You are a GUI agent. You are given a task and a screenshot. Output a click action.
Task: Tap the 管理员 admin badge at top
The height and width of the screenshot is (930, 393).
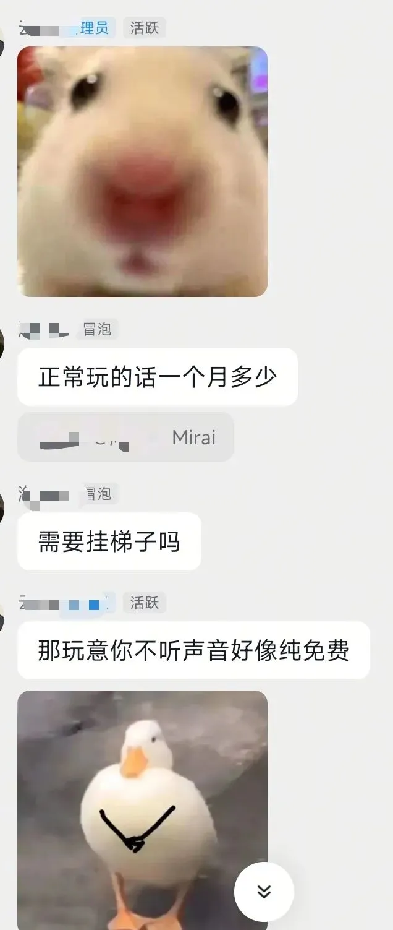pos(93,28)
